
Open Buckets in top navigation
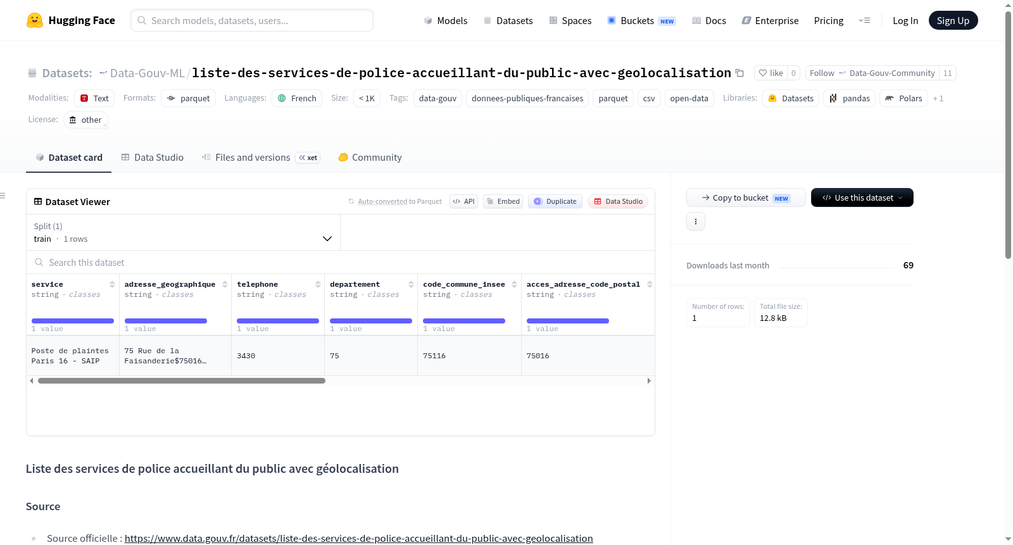tap(641, 20)
